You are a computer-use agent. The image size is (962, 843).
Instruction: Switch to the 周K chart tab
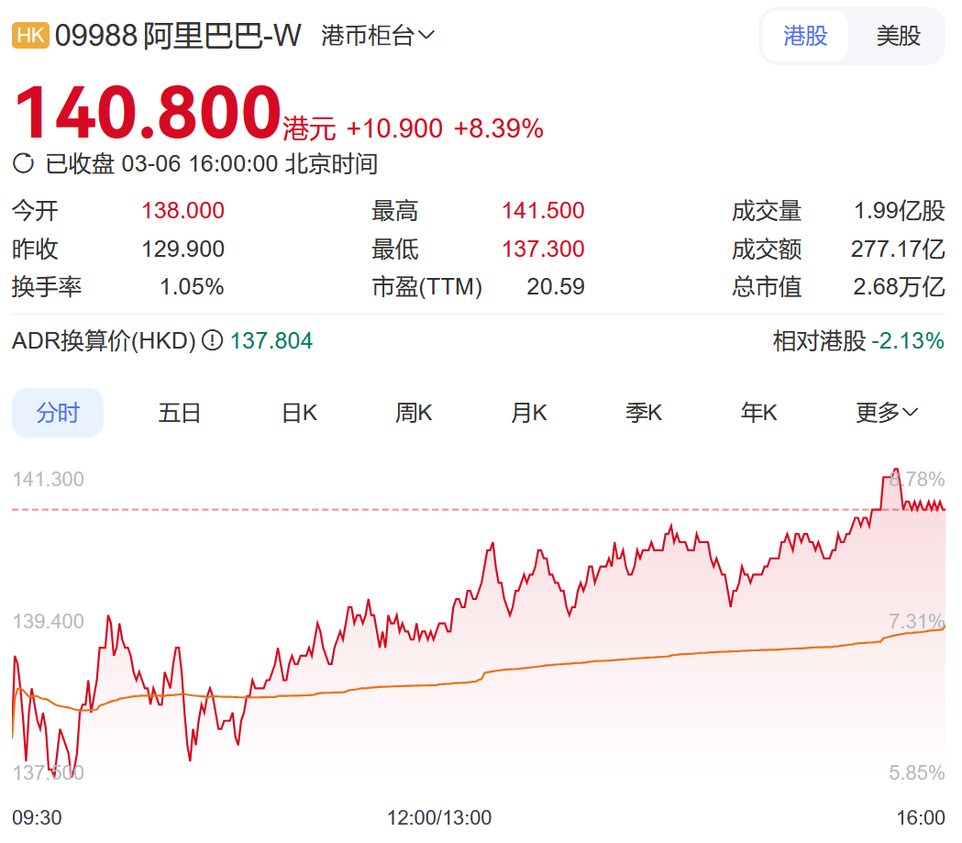414,413
